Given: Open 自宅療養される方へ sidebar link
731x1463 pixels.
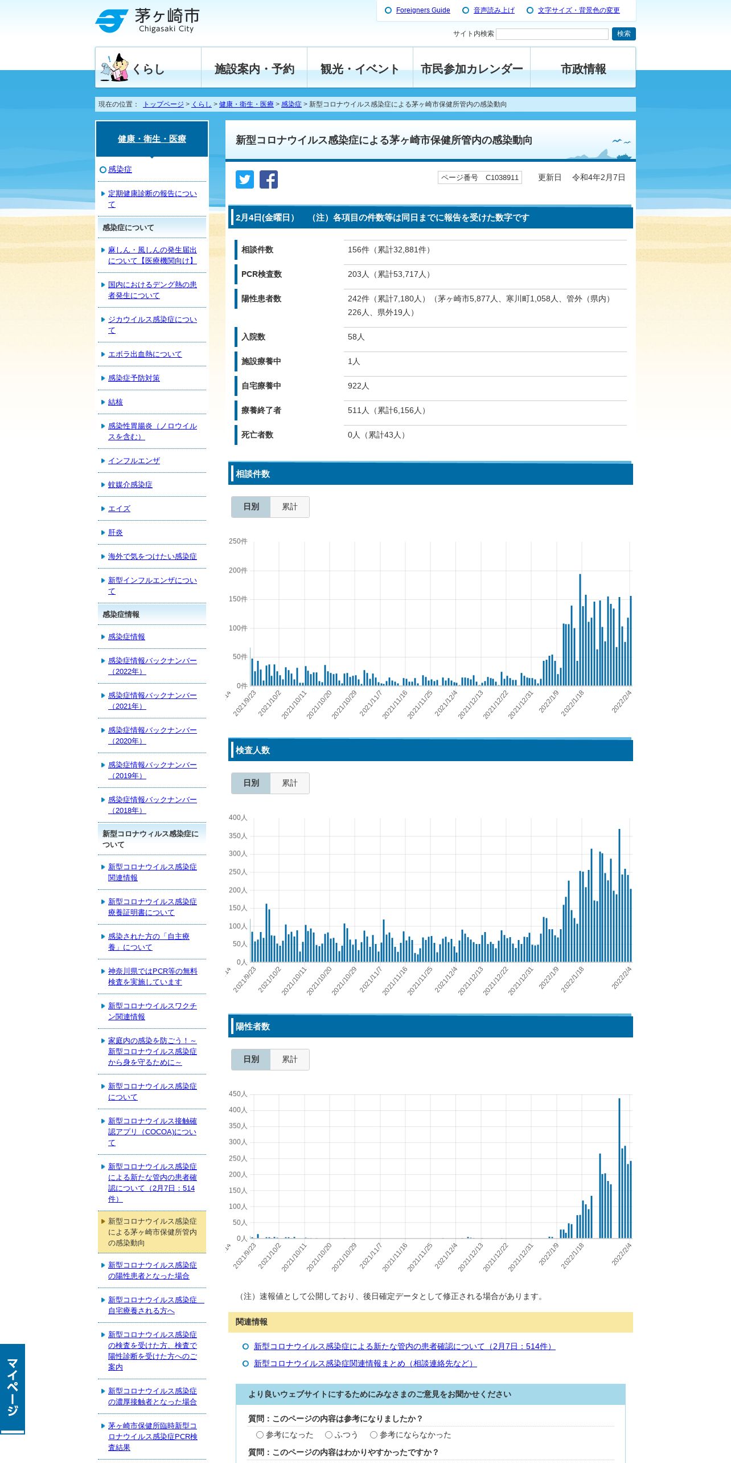Looking at the screenshot, I should (155, 1305).
